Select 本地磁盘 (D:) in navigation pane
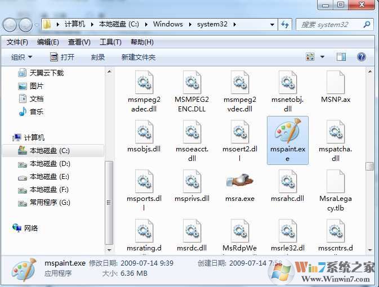 click(x=44, y=164)
